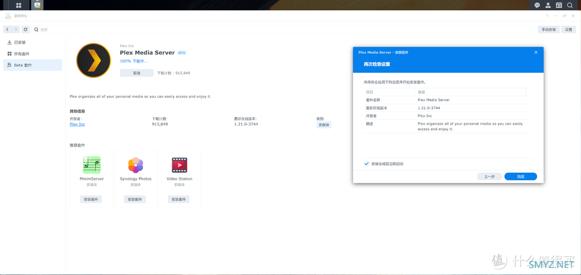Image resolution: width=581 pixels, height=275 pixels.
Task: Go back with 上一步 in wizard
Action: [489, 177]
